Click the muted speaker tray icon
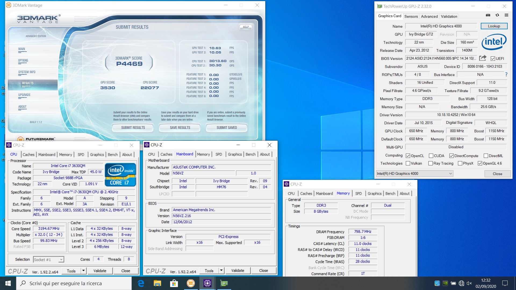 (x=469, y=283)
